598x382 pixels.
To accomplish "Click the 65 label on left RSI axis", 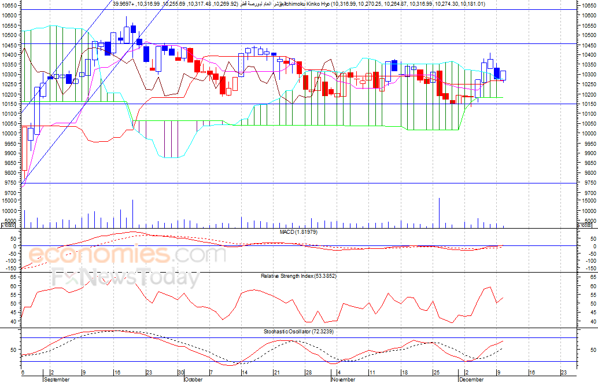I will pos(13,277).
